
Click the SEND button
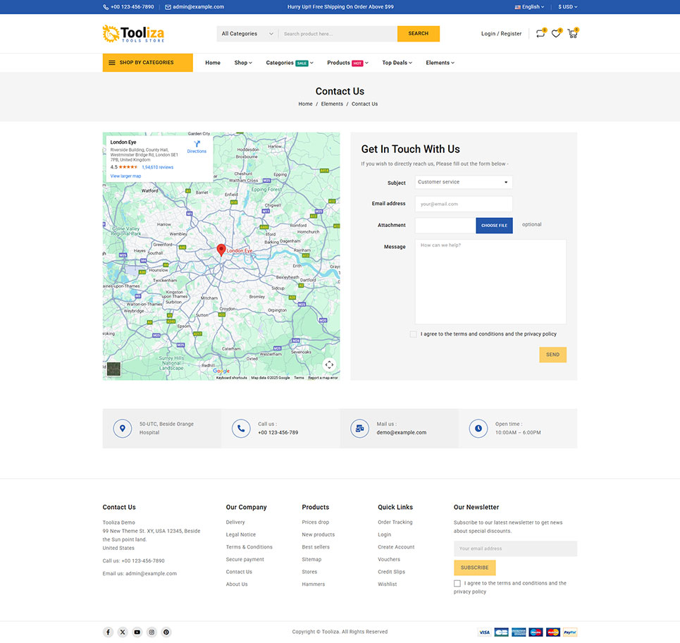(552, 355)
